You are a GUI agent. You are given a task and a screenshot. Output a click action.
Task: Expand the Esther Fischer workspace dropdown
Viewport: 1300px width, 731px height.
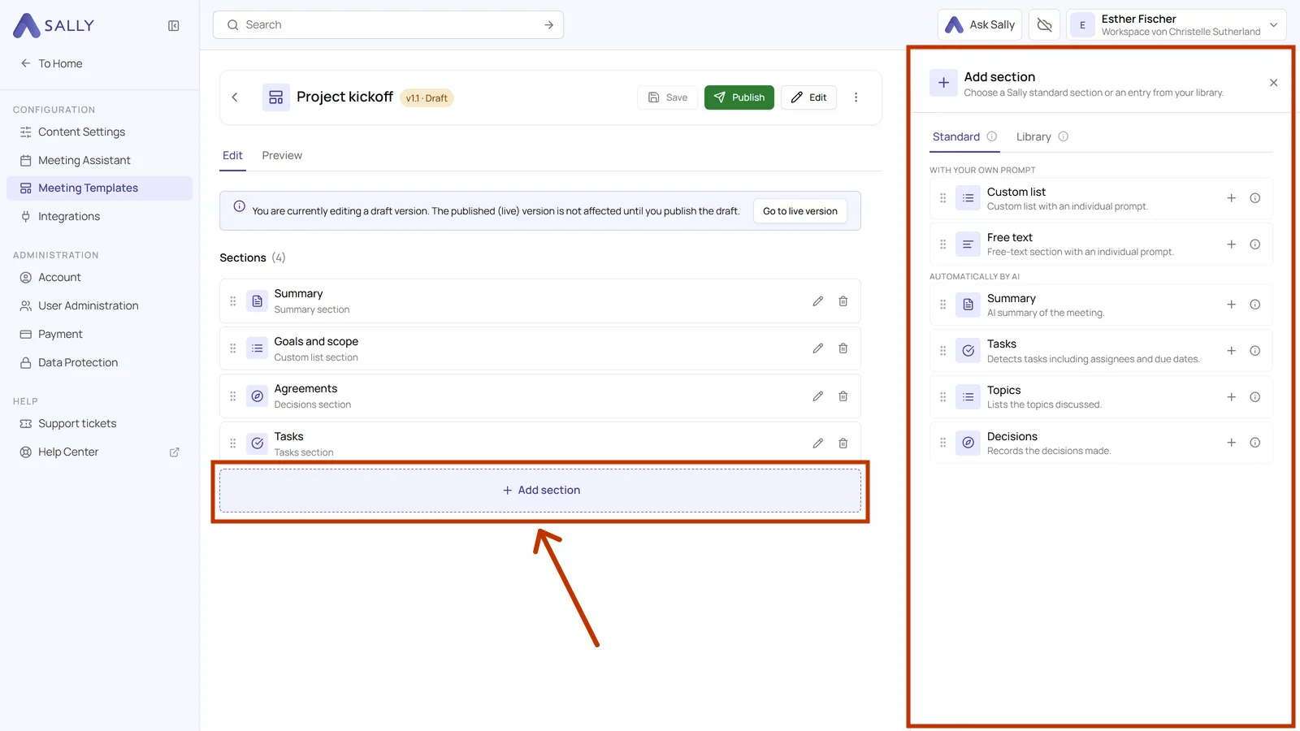[1176, 25]
